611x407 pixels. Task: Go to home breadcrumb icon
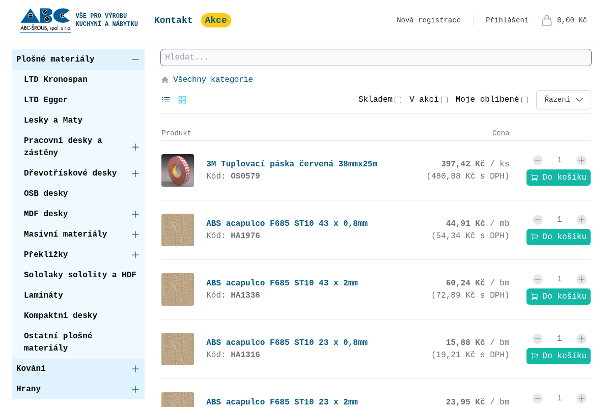pyautogui.click(x=165, y=80)
